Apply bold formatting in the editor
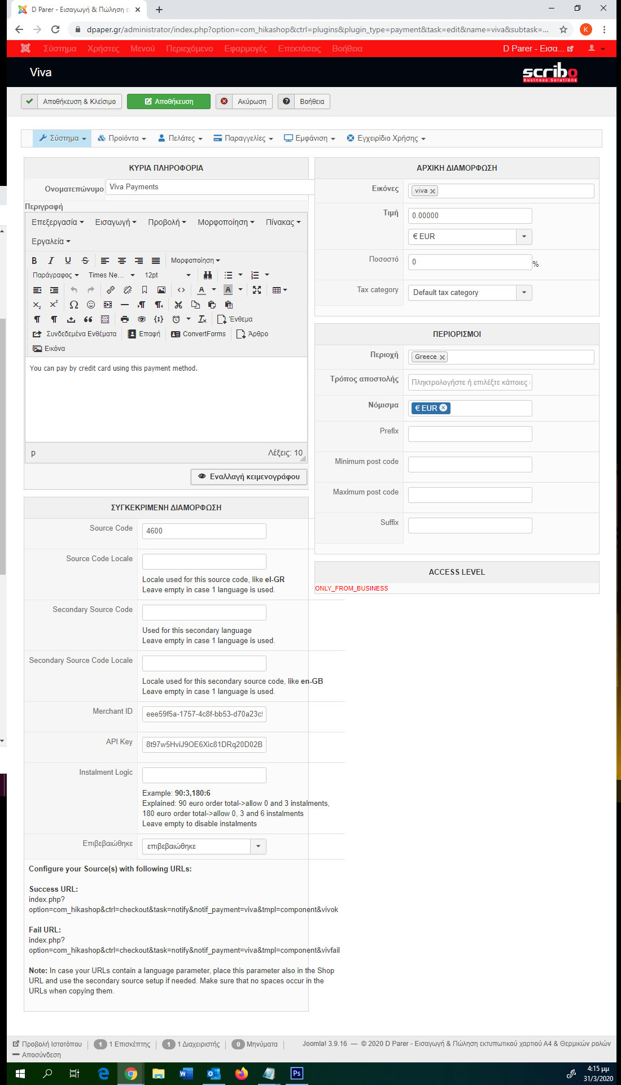The width and height of the screenshot is (621, 1085). pyautogui.click(x=34, y=261)
